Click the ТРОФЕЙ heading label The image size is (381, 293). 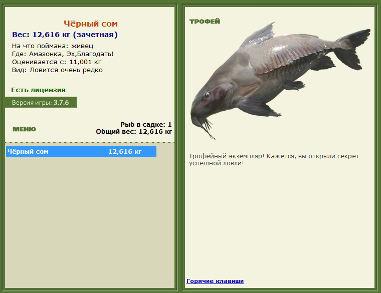click(x=205, y=22)
